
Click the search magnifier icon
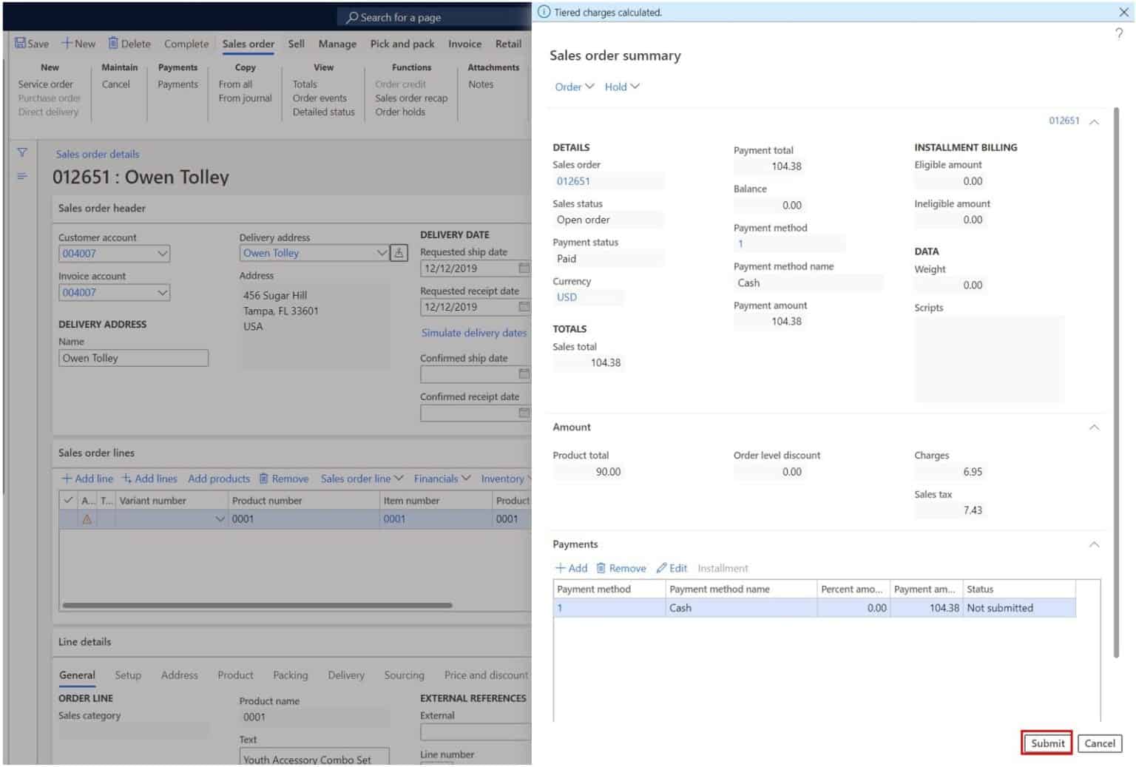(352, 17)
